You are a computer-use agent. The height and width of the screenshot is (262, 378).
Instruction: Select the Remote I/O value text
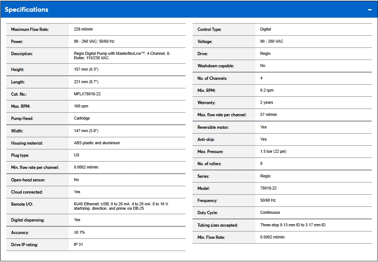coord(121,206)
